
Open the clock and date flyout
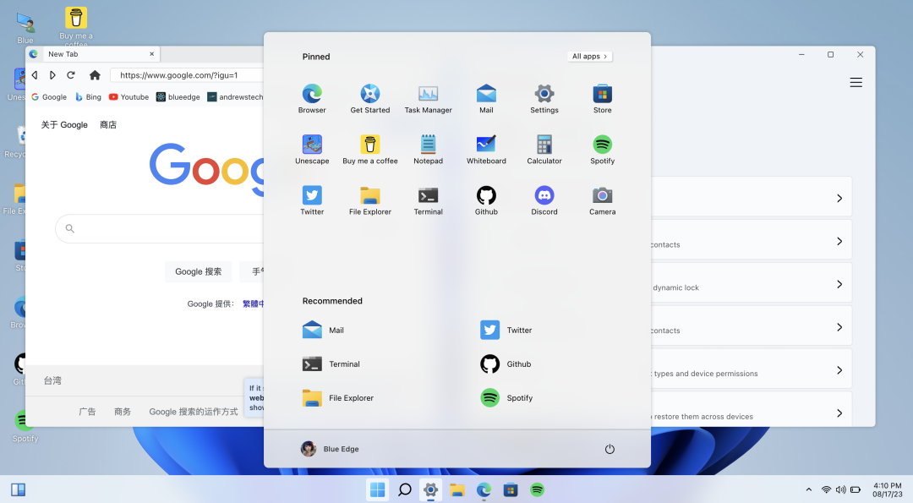(887, 489)
